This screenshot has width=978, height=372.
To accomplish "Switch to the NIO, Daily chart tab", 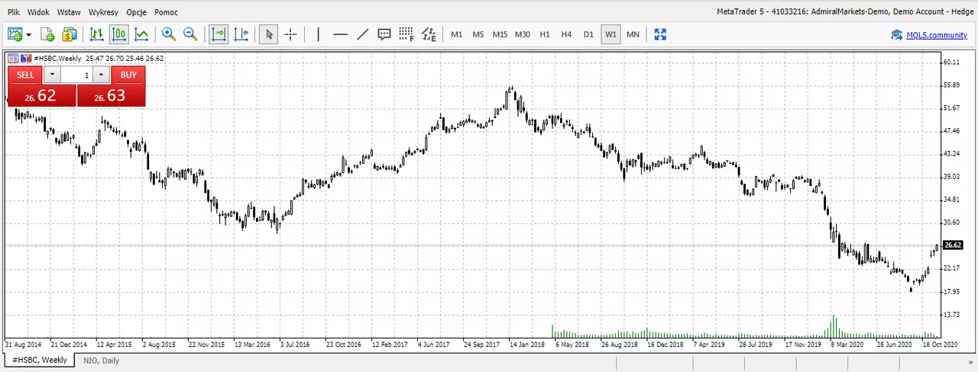I will pos(102,360).
